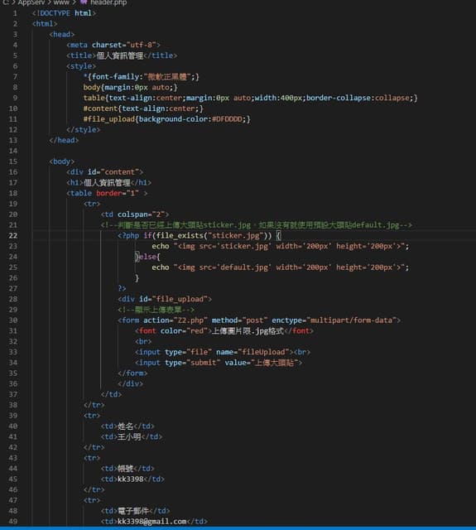This screenshot has height=530, width=476.
Task: Click the <!DOCTYPE html> declaration
Action: [65, 13]
